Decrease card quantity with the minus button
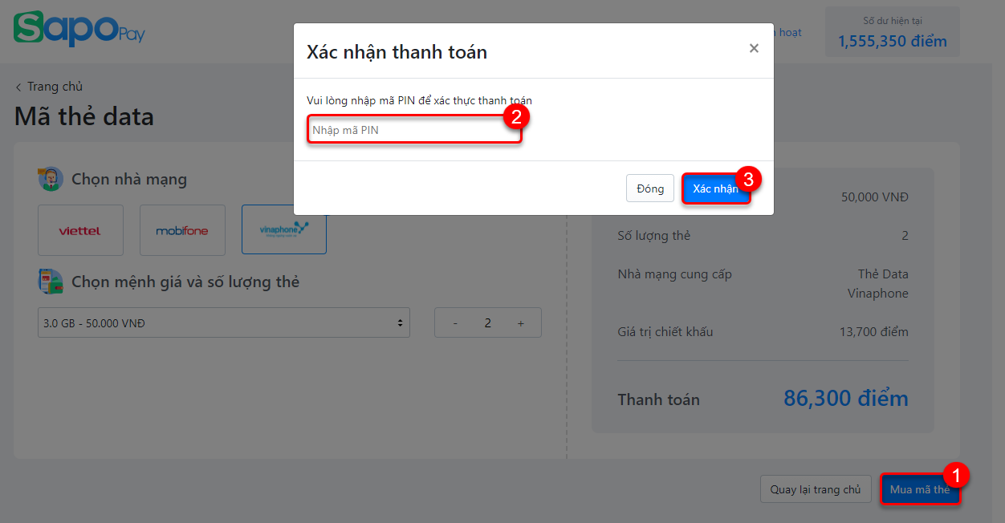The width and height of the screenshot is (1005, 523). pyautogui.click(x=456, y=322)
